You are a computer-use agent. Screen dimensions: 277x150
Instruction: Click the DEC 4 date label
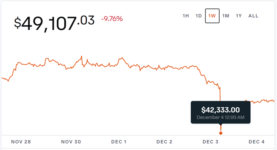tap(256, 142)
